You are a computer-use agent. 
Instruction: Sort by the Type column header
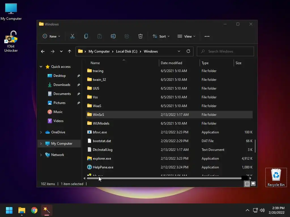217,63
